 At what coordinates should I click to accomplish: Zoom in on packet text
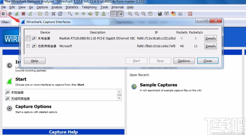[130, 14]
